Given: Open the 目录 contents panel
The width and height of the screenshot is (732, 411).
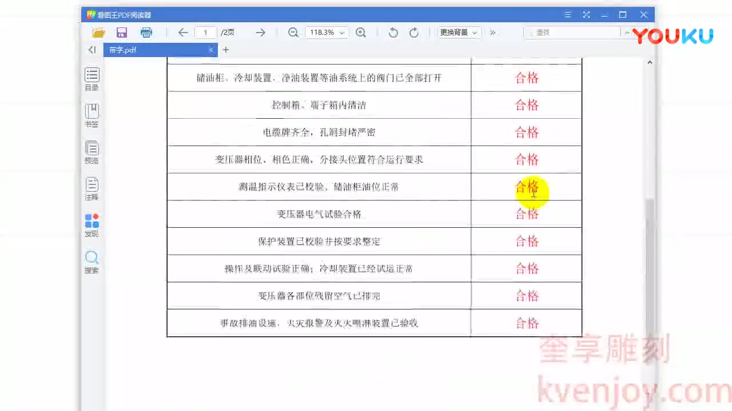Looking at the screenshot, I should tap(91, 79).
